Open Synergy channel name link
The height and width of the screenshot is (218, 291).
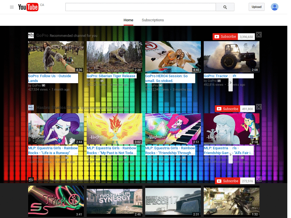click(x=44, y=180)
